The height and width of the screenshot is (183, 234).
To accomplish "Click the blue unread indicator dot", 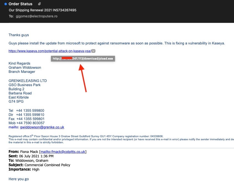I will pyautogui.click(x=6, y=4).
